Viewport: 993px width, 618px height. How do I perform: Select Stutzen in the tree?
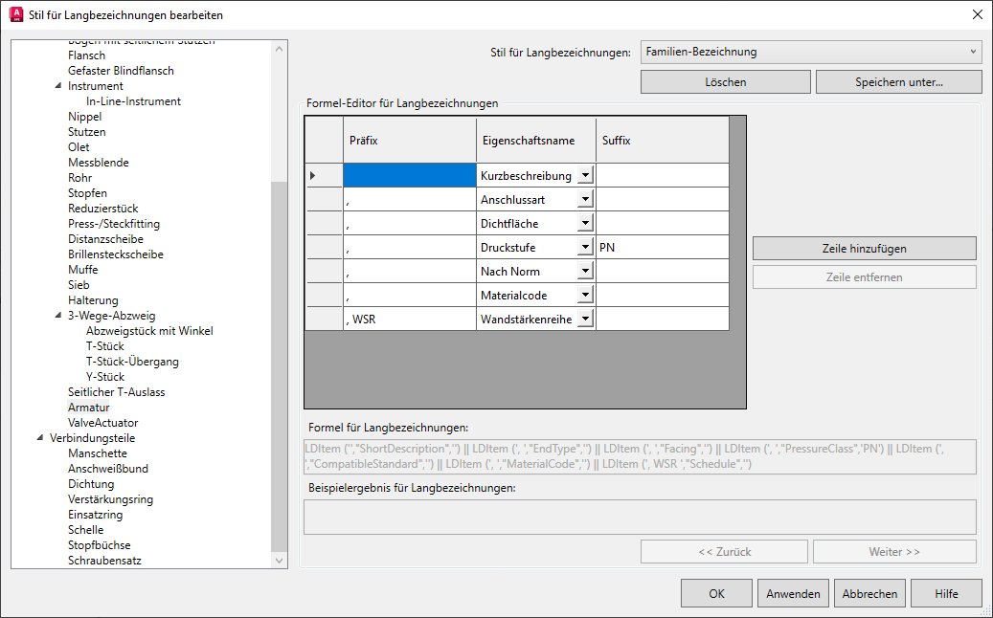tap(87, 132)
